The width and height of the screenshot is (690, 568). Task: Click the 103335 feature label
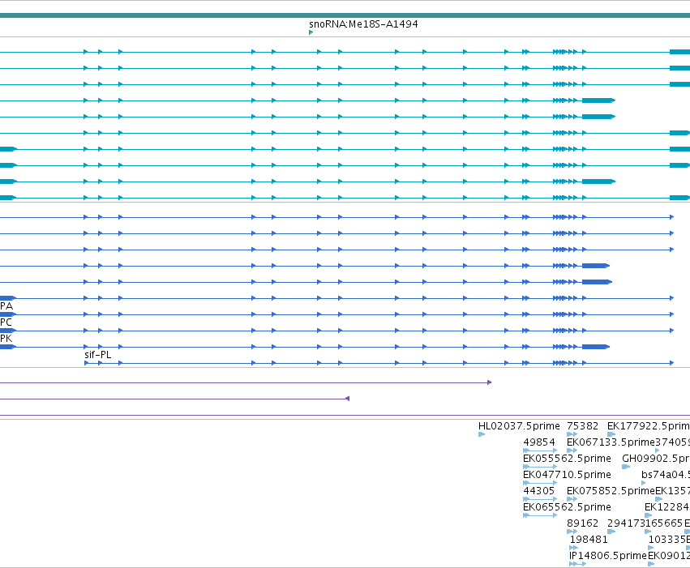pyautogui.click(x=667, y=540)
